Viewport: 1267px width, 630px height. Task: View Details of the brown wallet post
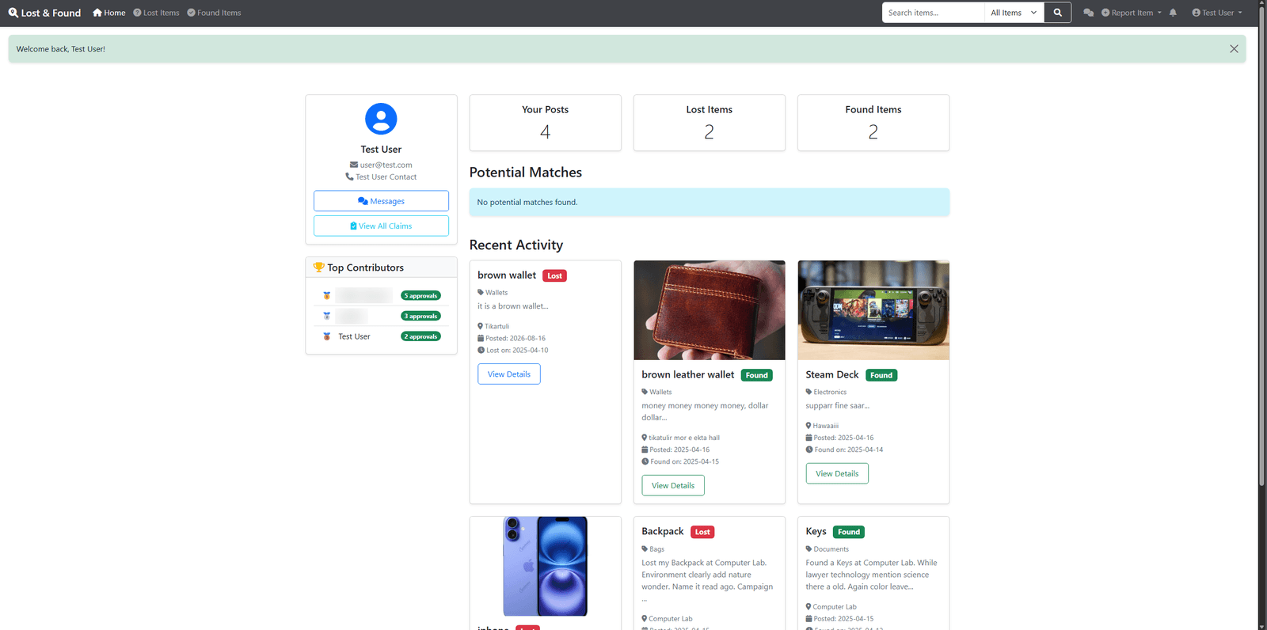(x=509, y=374)
